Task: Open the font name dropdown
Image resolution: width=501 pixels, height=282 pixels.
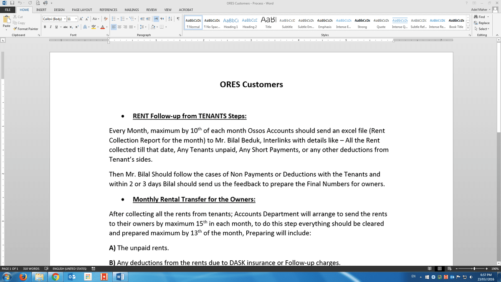Action: 65,19
